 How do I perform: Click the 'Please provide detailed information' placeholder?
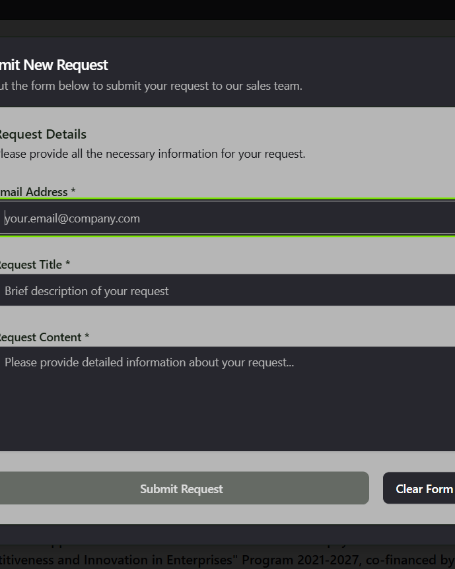pos(149,362)
